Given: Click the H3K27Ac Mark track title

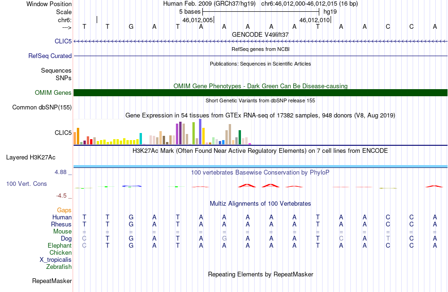Looking at the screenshot, I should [x=260, y=151].
